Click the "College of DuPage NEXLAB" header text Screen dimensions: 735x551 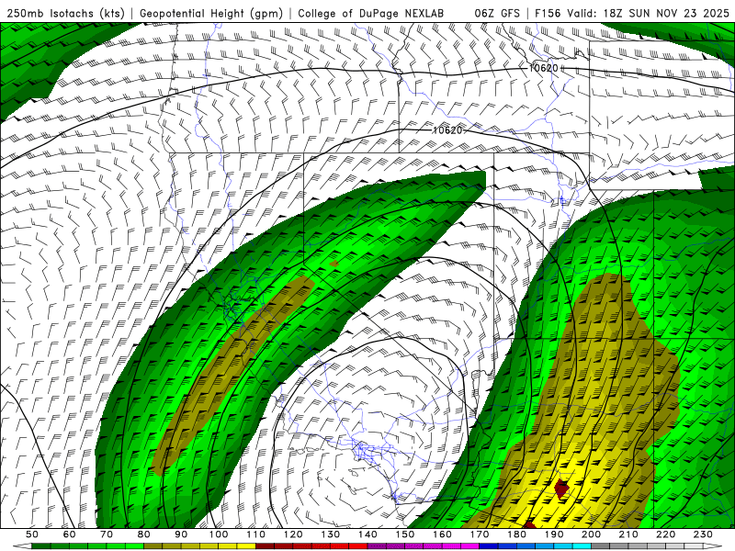(x=371, y=14)
